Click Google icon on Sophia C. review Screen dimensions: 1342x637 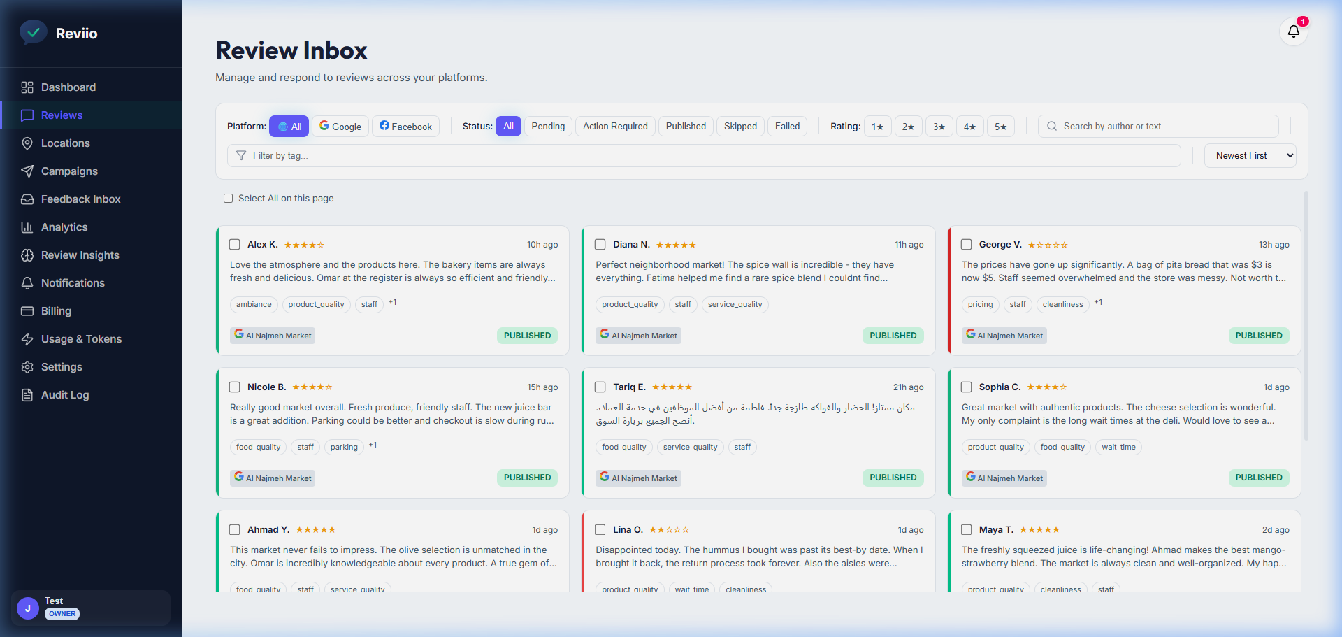[x=971, y=477]
